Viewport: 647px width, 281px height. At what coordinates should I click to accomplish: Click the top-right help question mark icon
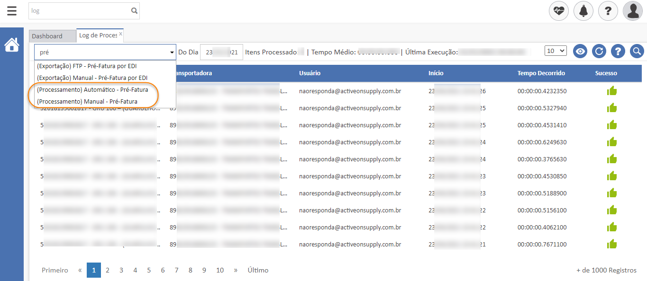tap(608, 11)
